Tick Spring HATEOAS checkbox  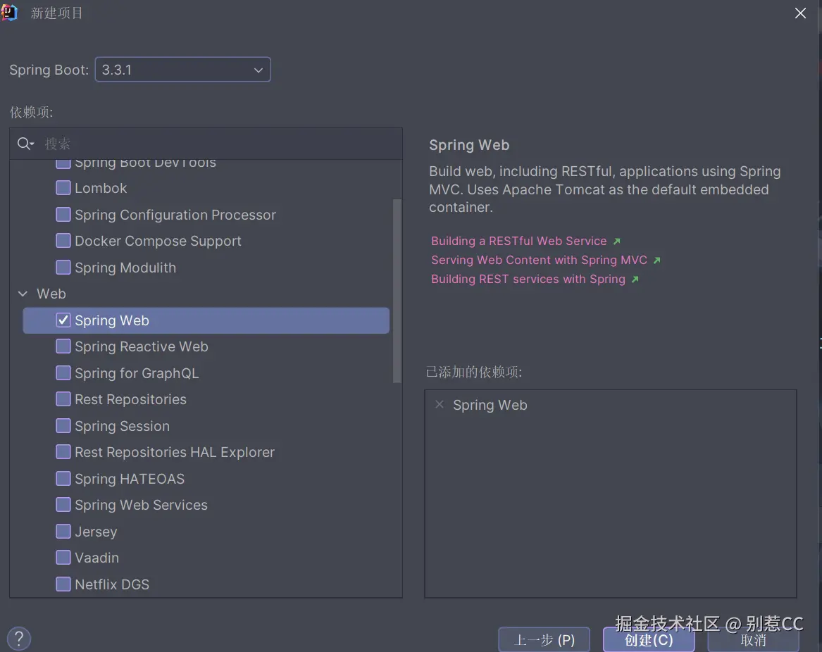pyautogui.click(x=63, y=479)
